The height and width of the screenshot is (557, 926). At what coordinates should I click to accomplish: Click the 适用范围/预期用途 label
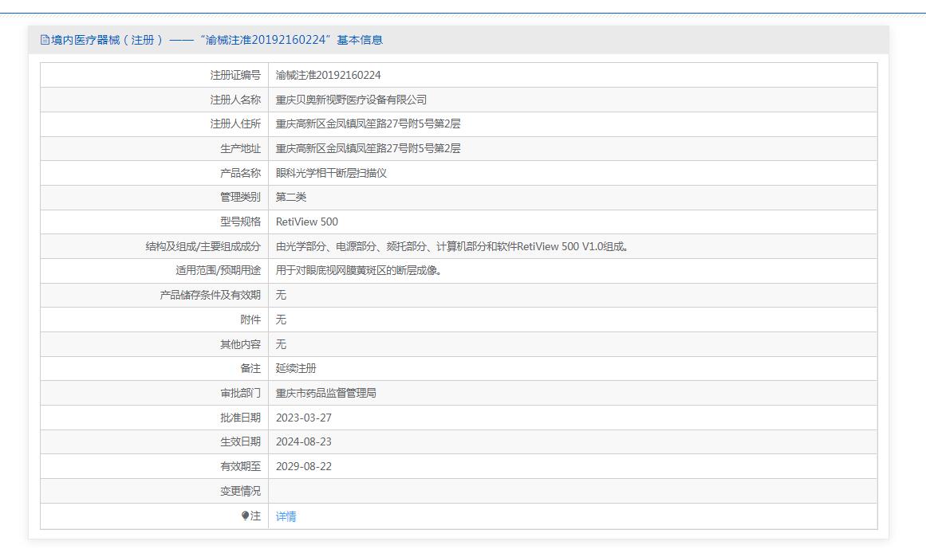pyautogui.click(x=218, y=271)
